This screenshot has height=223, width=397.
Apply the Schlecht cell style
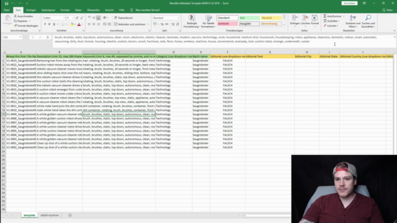[227, 24]
